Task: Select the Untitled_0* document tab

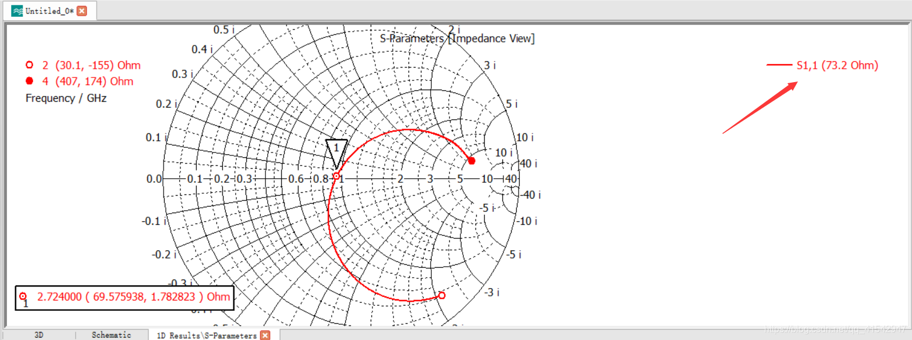Action: tap(49, 10)
